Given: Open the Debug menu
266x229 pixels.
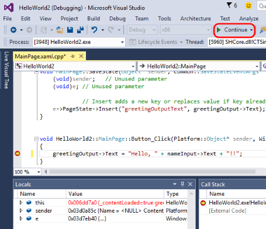Looking at the screenshot, I should coord(118,19).
